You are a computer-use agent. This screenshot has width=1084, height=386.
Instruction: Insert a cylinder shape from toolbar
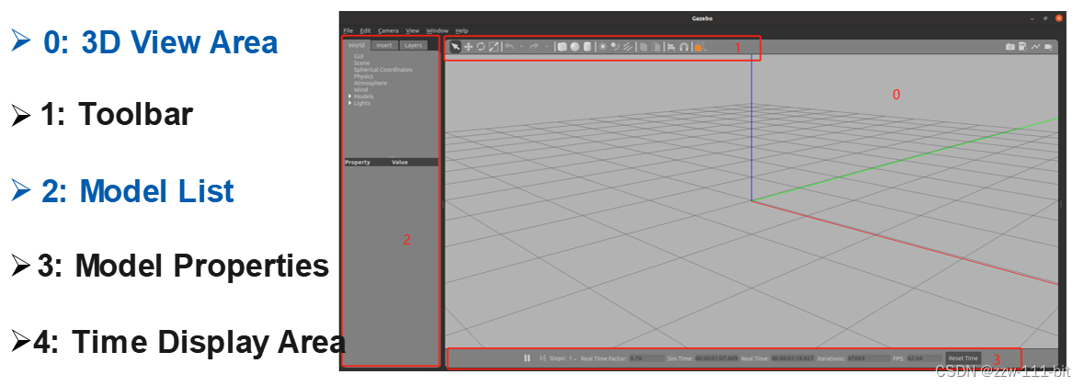(587, 47)
